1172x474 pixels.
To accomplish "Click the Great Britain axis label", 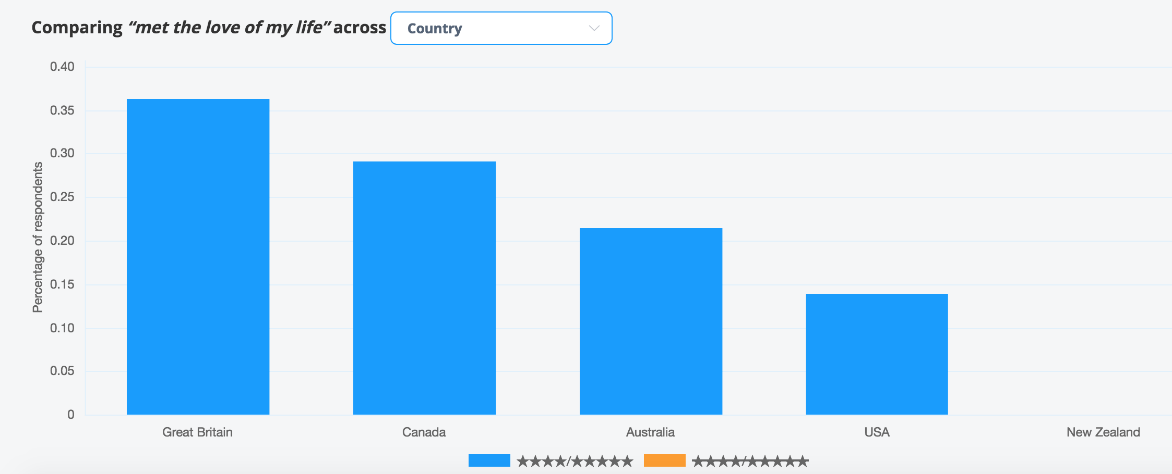I will coord(197,432).
